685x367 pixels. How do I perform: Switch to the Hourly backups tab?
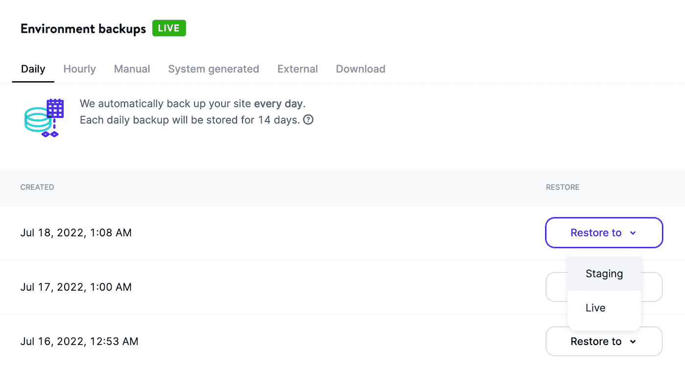(x=80, y=69)
